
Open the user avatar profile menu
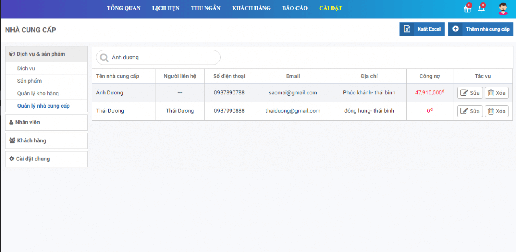point(503,9)
